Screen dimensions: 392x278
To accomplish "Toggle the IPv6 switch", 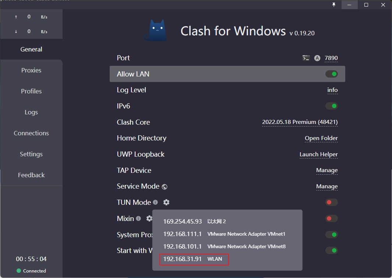I will tap(332, 106).
